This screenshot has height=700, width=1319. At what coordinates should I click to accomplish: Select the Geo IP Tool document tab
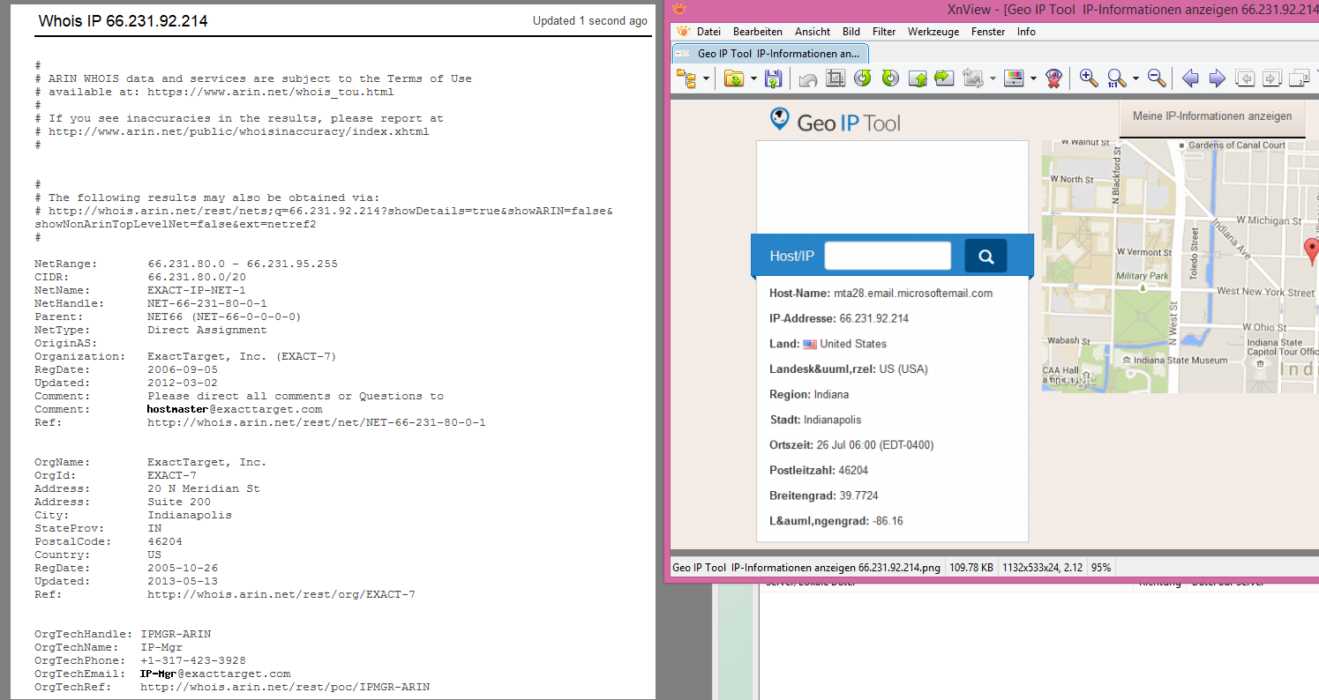770,54
